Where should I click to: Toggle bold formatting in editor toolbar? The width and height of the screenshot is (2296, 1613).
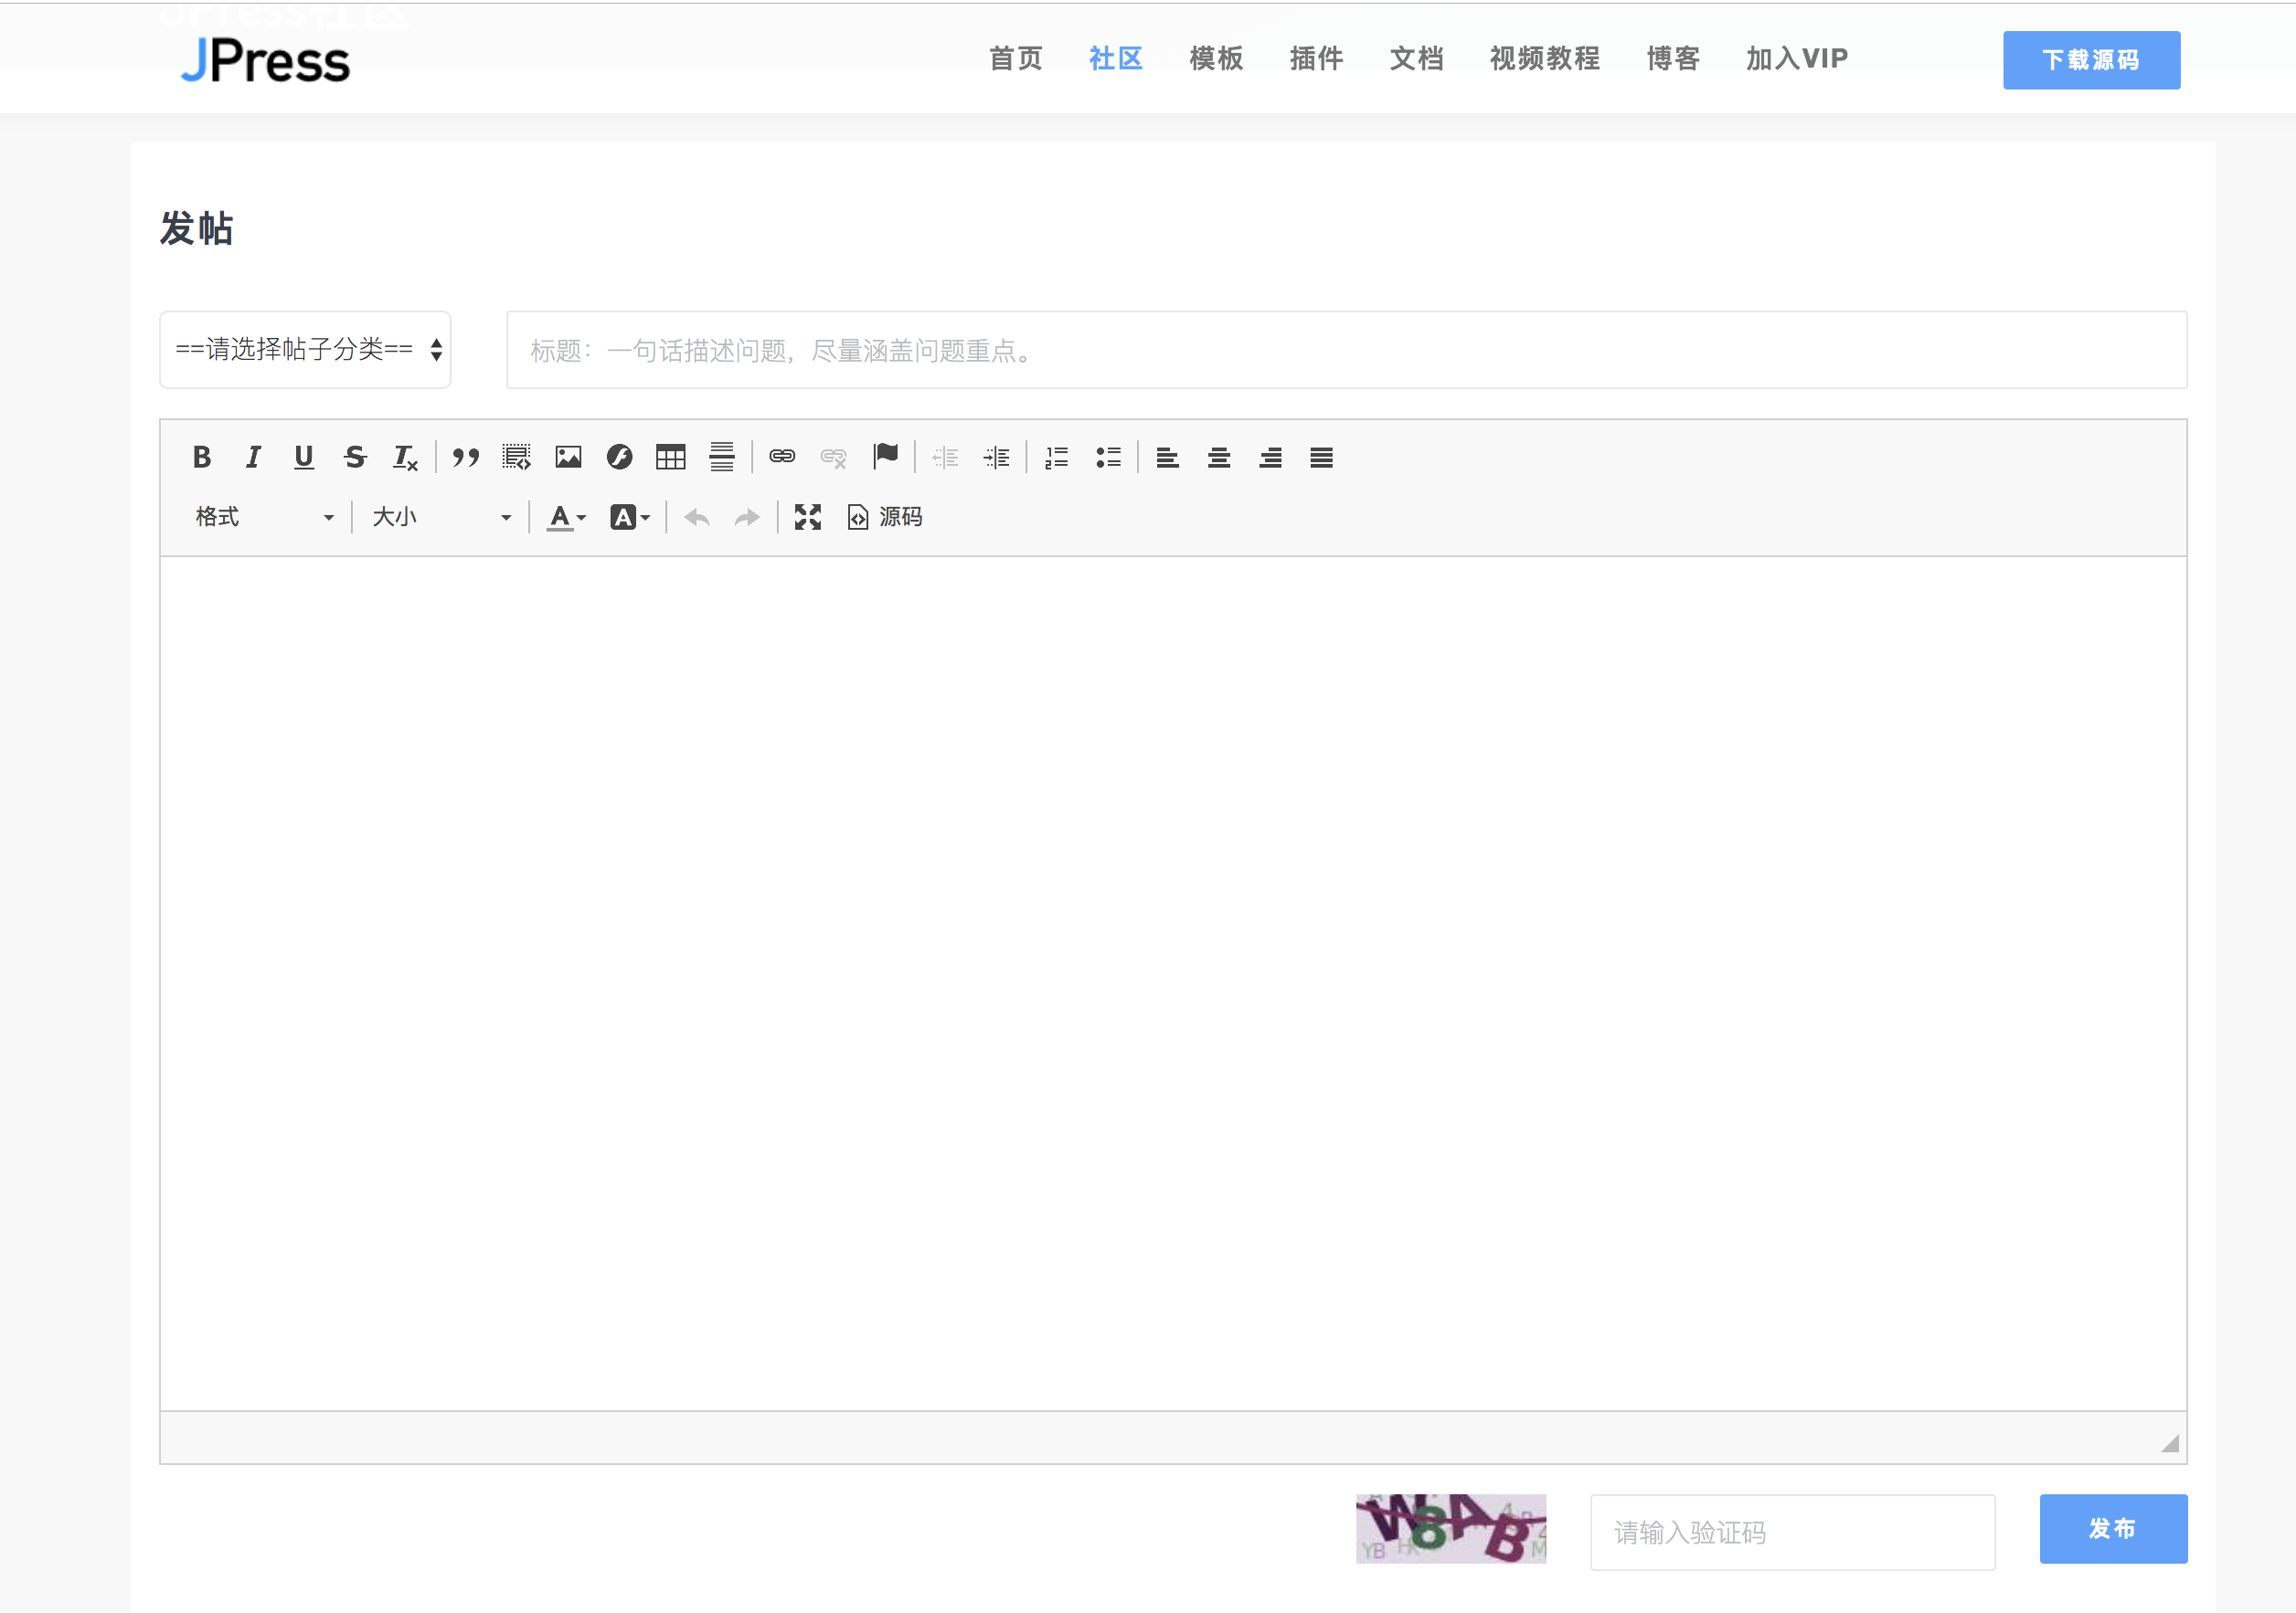click(202, 458)
